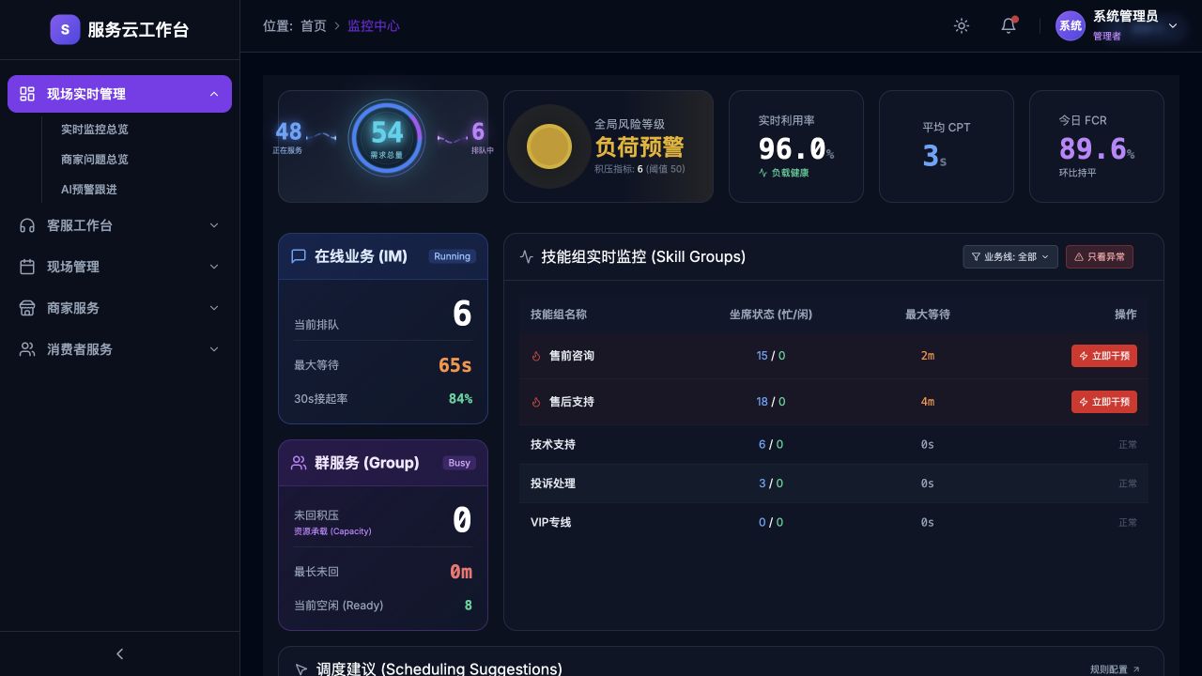Go to 首页 in the breadcrumb
The width and height of the screenshot is (1202, 676).
(x=314, y=26)
